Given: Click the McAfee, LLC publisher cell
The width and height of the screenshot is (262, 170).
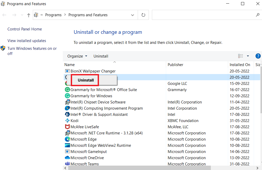Looking at the screenshot, I should pos(178,127).
